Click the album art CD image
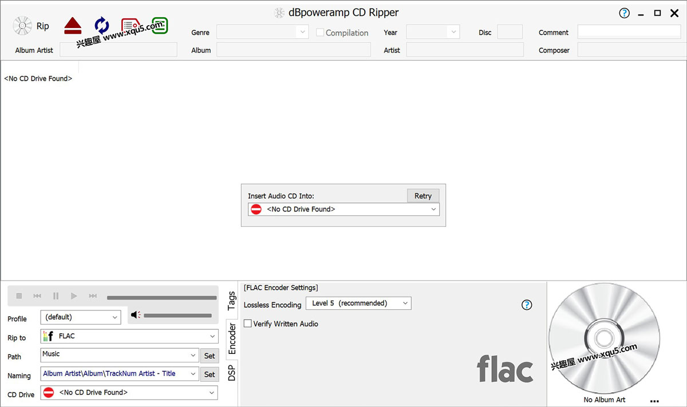This screenshot has width=687, height=407. click(x=604, y=338)
